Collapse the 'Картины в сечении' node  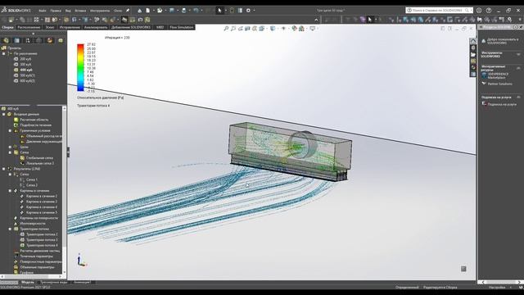pyautogui.click(x=10, y=191)
